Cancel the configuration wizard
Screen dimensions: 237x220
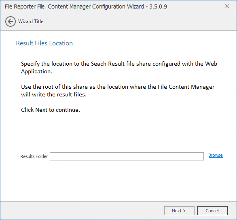tap(212, 211)
